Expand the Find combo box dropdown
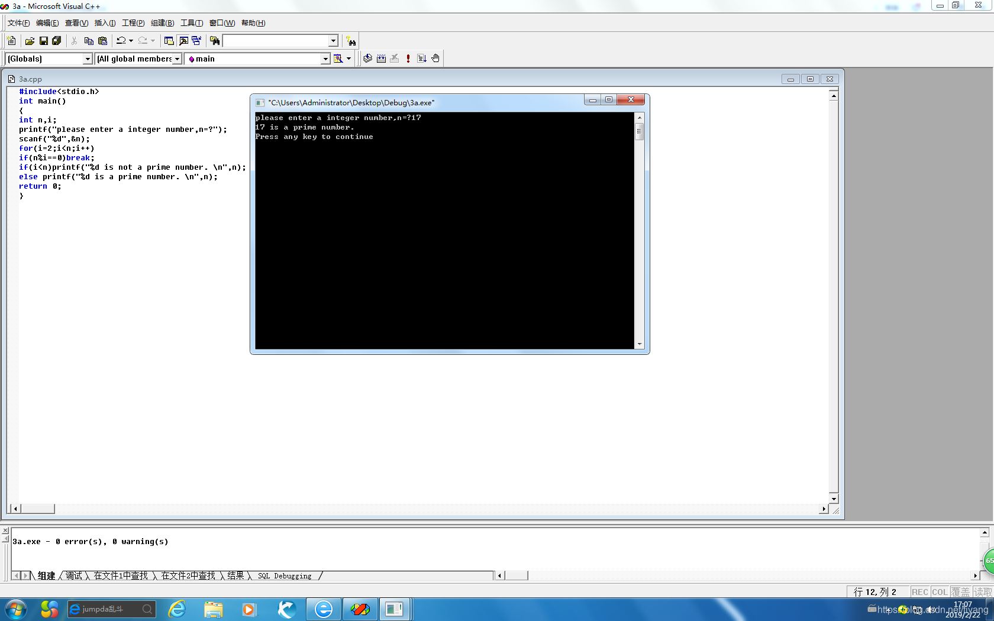The image size is (994, 621). point(333,41)
